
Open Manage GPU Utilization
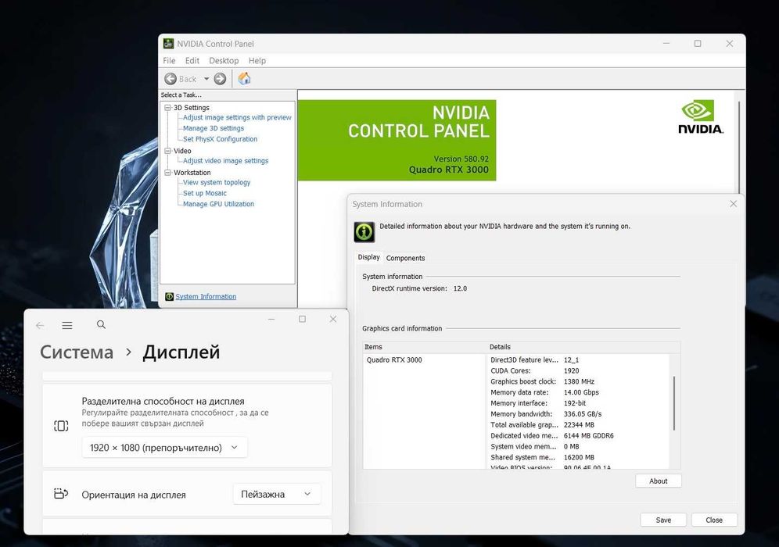[218, 204]
